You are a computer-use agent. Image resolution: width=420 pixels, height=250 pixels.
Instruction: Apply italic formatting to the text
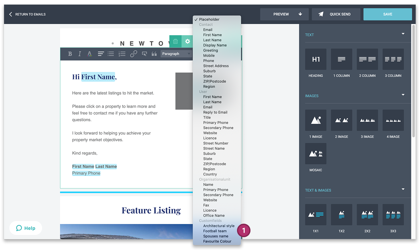(79, 54)
